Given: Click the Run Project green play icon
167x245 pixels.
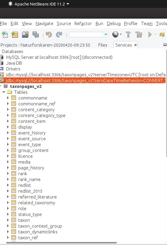Looking at the screenshot, I should [x=150, y=35].
